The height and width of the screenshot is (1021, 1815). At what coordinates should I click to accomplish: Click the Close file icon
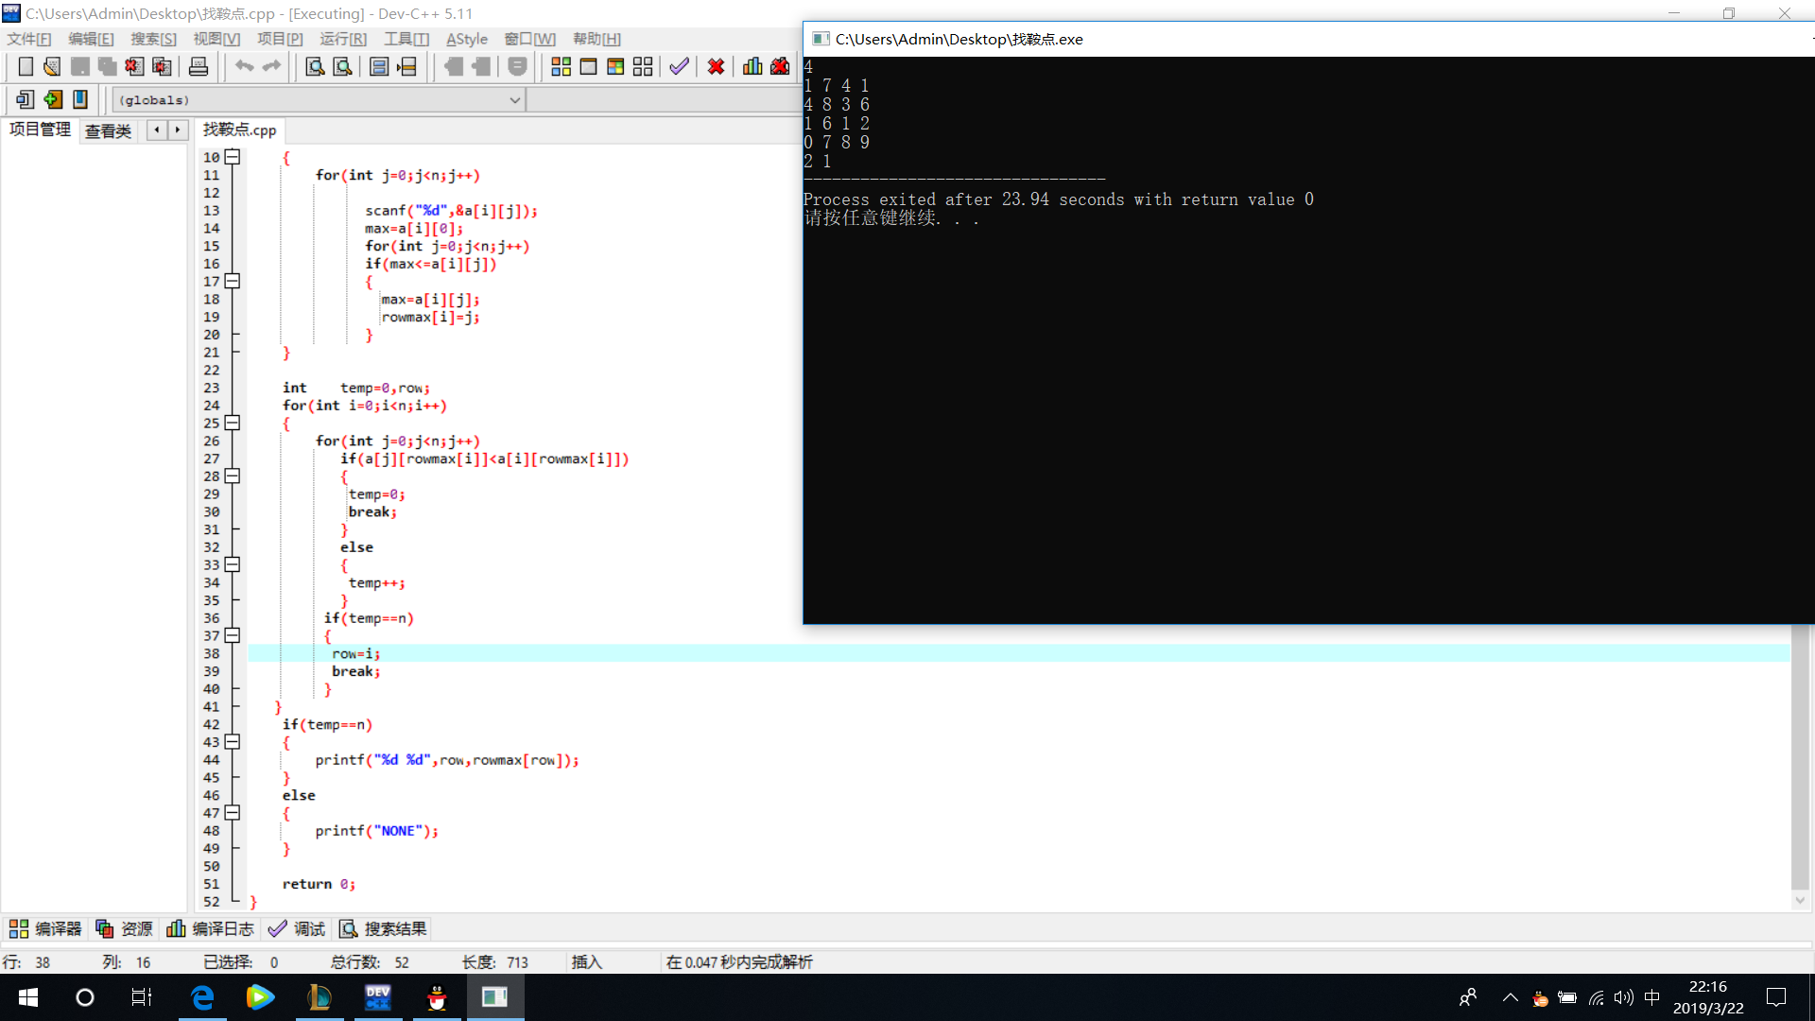(x=135, y=66)
